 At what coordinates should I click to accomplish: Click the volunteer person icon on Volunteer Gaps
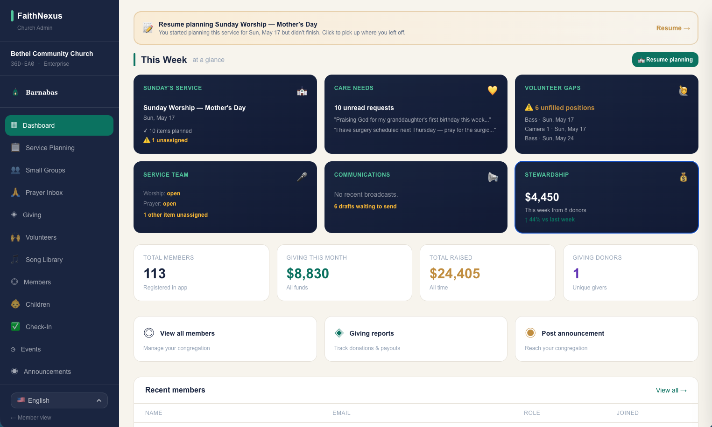click(x=684, y=90)
